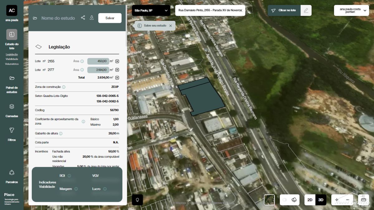Image resolution: width=374 pixels, height=210 pixels.
Task: Click the Clicar no lote button
Action: coord(284,10)
